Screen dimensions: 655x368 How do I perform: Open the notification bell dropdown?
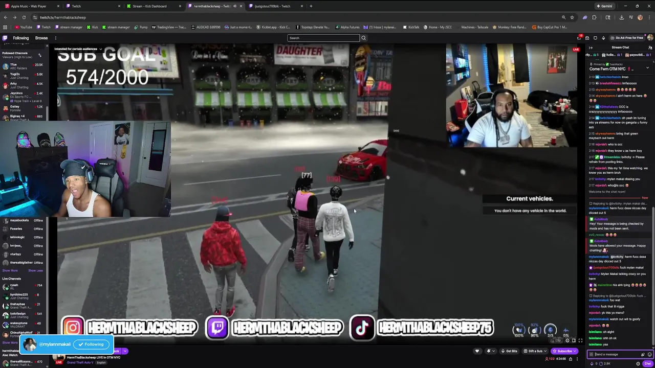[x=490, y=351]
